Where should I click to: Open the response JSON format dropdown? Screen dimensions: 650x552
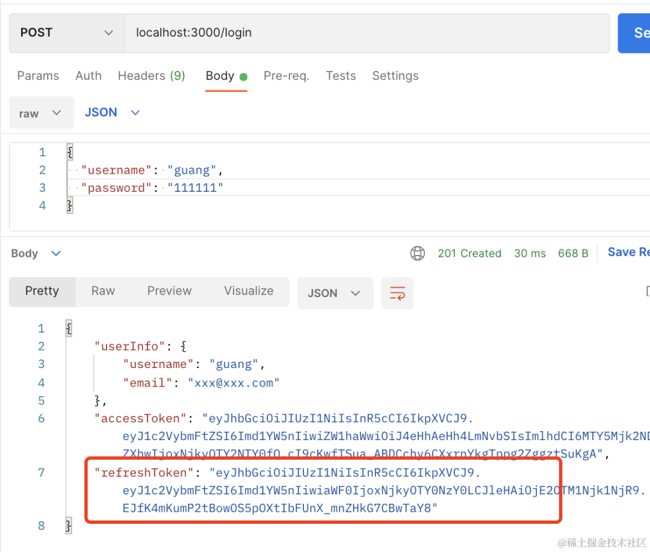[x=335, y=293]
